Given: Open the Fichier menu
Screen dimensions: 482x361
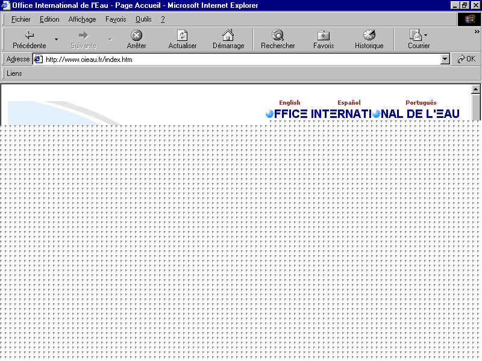Looking at the screenshot, I should tap(20, 19).
